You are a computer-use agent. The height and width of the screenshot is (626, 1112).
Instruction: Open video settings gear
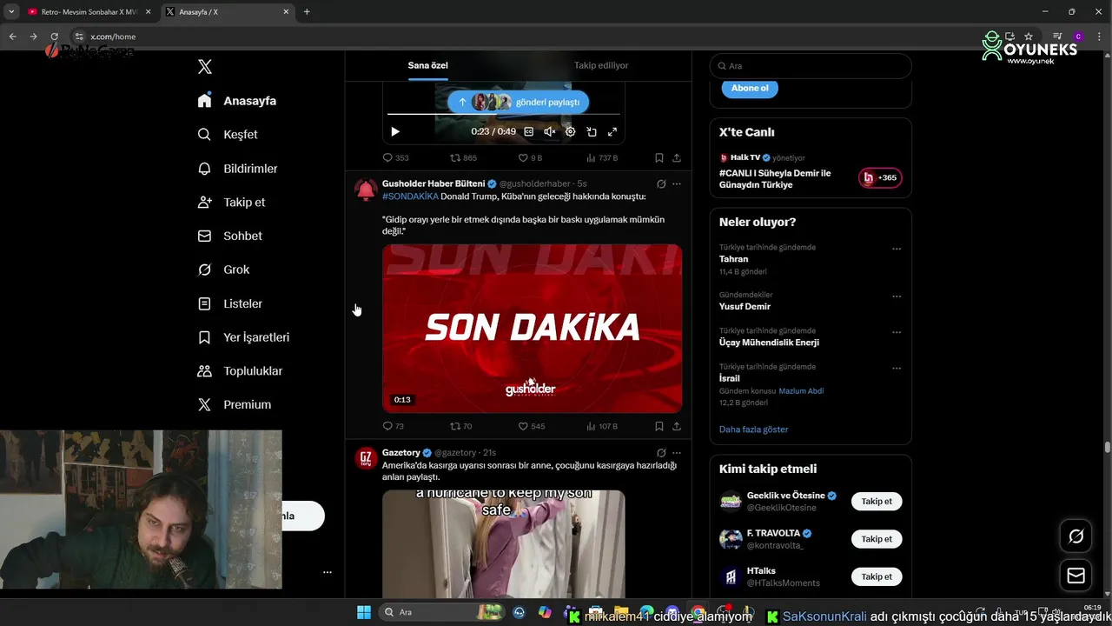tap(571, 131)
